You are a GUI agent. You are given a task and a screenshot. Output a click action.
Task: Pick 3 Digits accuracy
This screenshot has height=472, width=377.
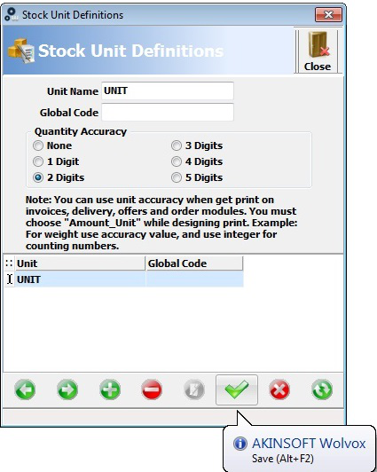(x=177, y=146)
